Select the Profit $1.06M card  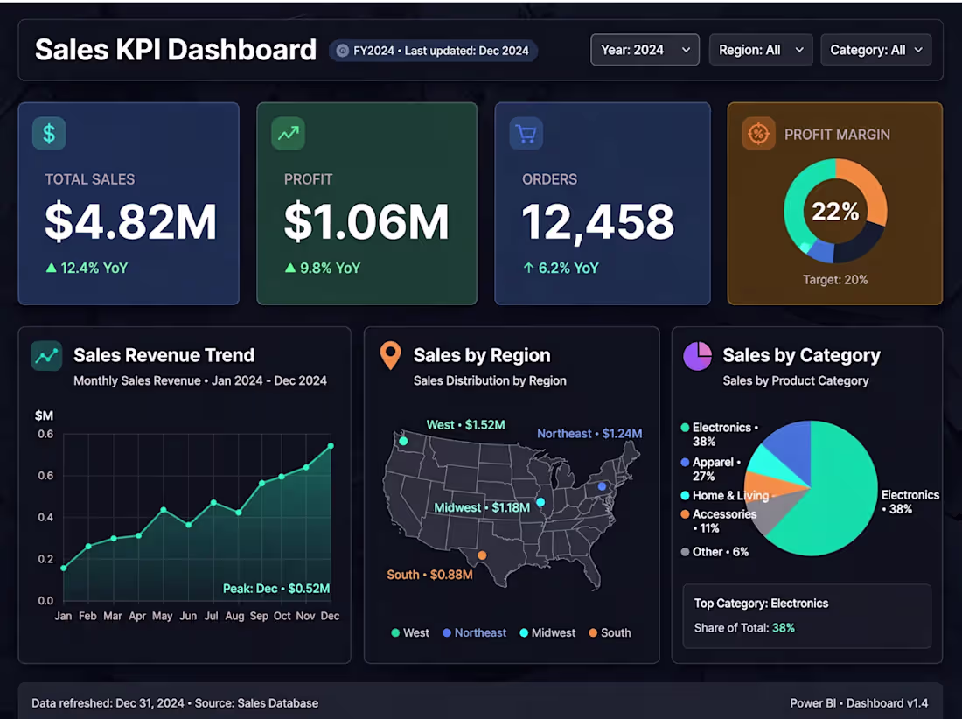[x=367, y=204]
